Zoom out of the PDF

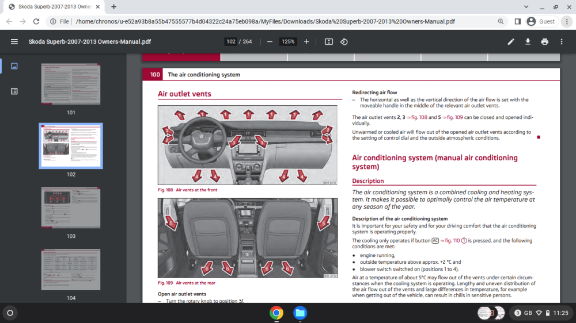pos(270,42)
